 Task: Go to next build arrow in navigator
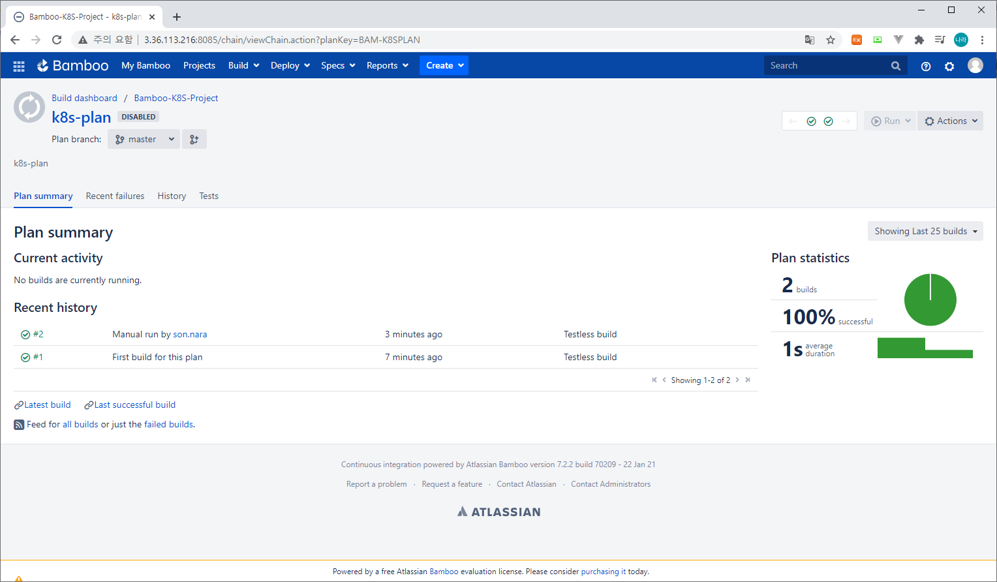click(846, 121)
